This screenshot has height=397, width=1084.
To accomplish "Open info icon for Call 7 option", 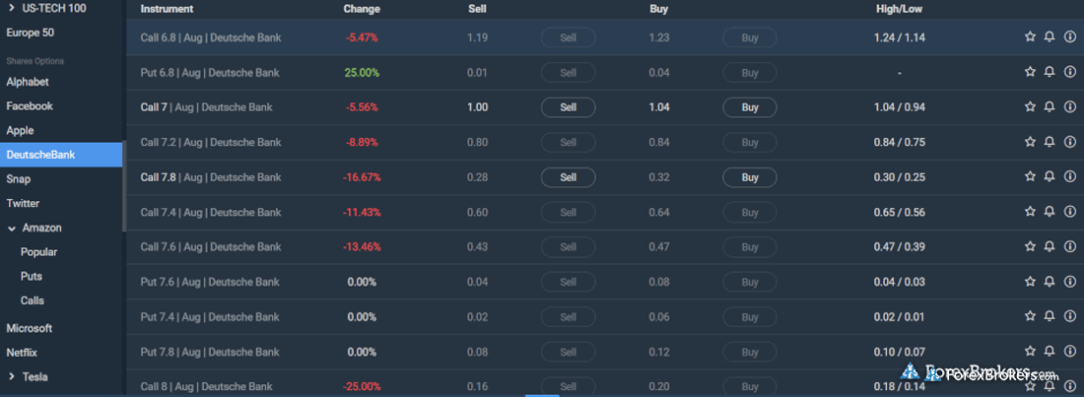I will (x=1070, y=107).
